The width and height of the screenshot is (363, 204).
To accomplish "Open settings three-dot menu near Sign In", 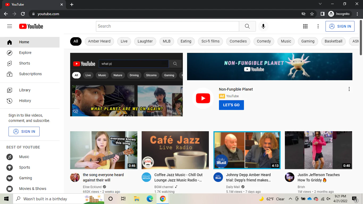I will pyautogui.click(x=318, y=26).
